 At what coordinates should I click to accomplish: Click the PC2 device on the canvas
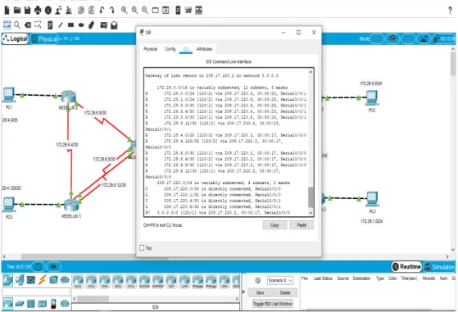pyautogui.click(x=371, y=98)
